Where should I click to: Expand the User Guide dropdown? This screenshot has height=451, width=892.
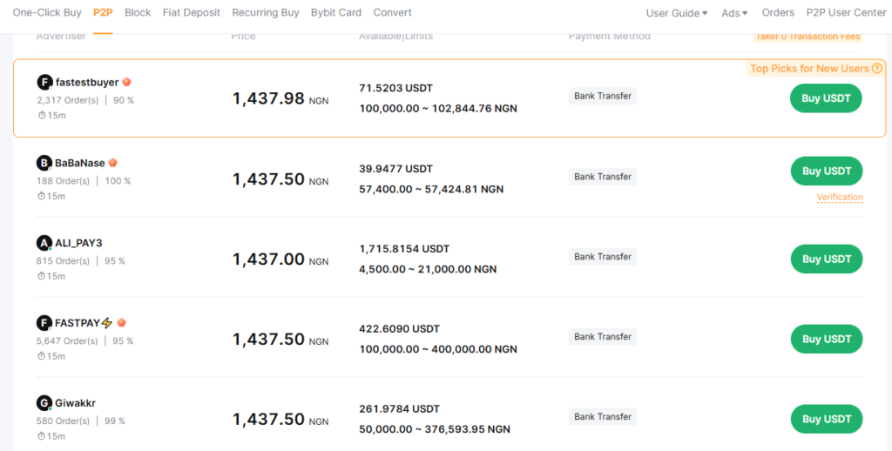point(676,13)
